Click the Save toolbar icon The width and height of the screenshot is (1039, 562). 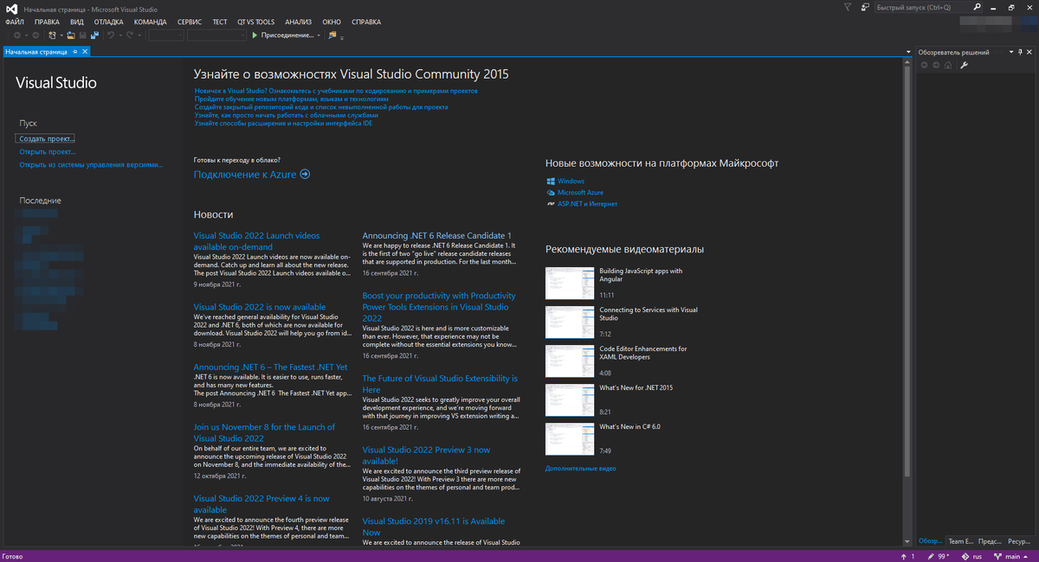coord(83,35)
